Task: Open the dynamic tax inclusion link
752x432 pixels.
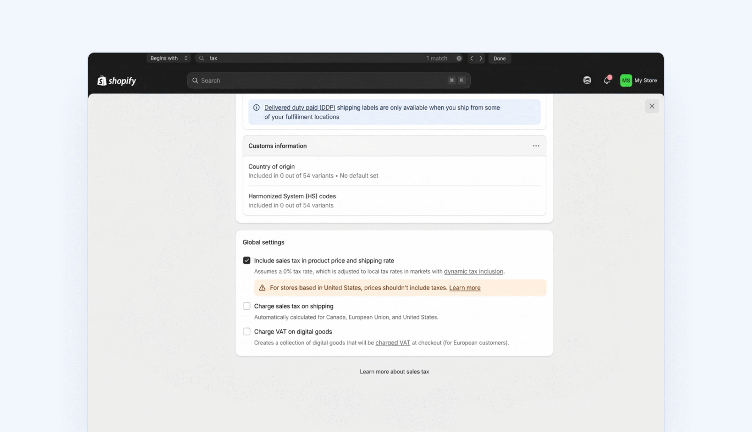Action: click(x=474, y=271)
